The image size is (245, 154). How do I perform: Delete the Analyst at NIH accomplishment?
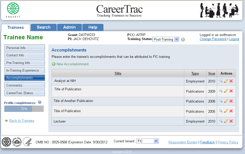(x=231, y=81)
